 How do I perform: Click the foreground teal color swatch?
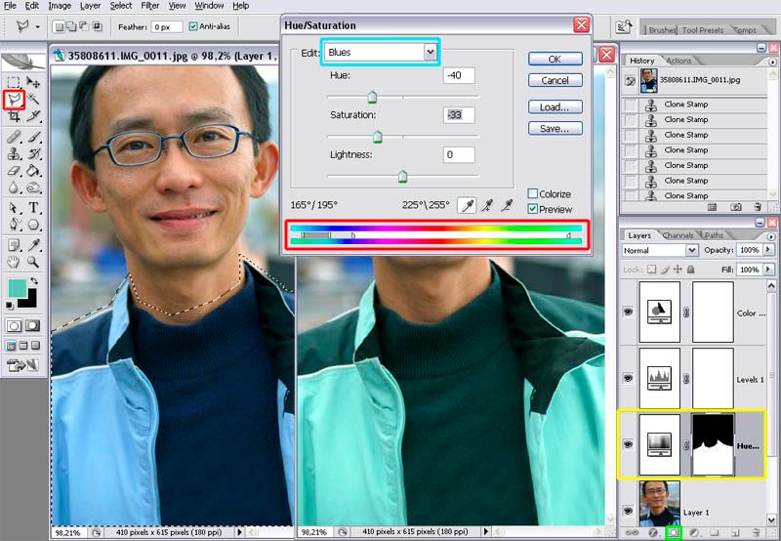click(18, 288)
